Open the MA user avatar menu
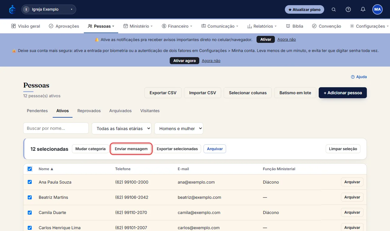Viewport: 390px width, 231px height. tap(378, 9)
